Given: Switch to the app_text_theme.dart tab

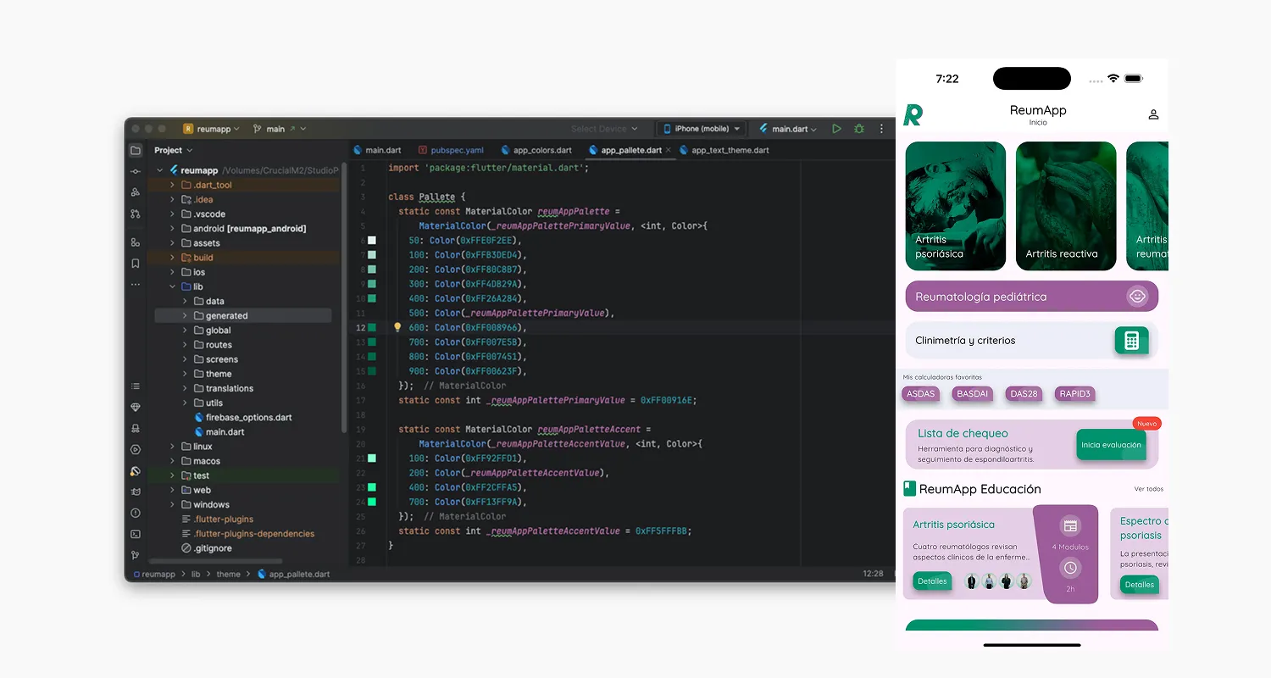Looking at the screenshot, I should click(x=724, y=150).
